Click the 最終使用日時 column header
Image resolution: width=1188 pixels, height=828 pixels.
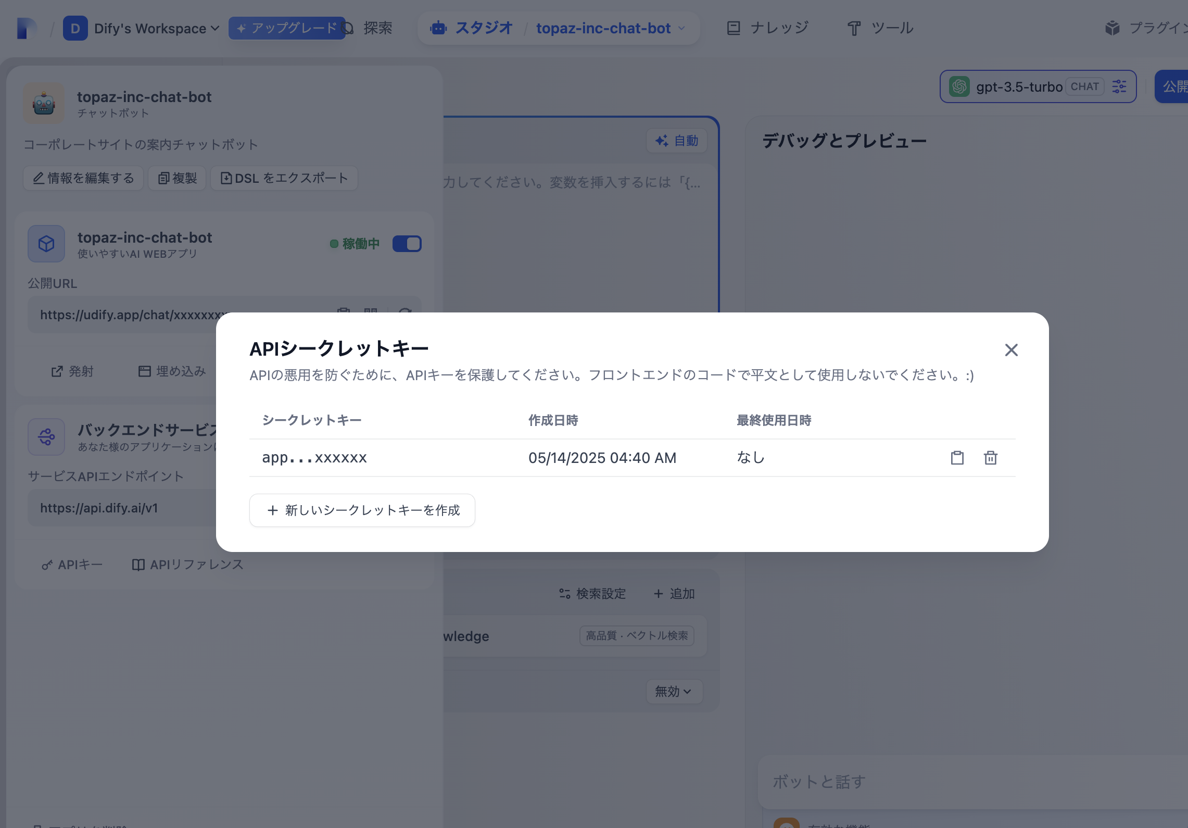[774, 420]
